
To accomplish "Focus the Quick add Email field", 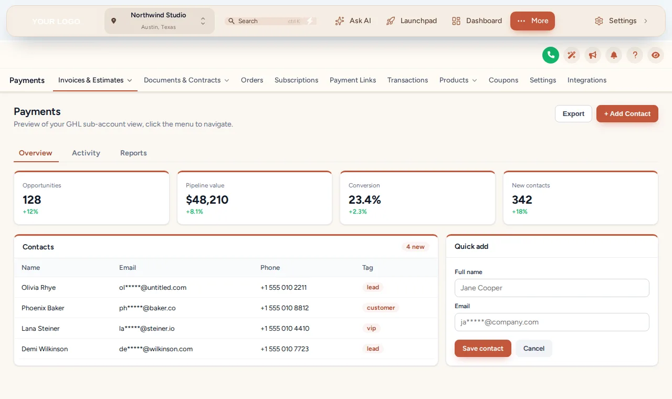I will pyautogui.click(x=552, y=322).
